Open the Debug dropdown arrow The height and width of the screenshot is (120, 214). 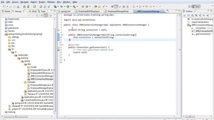tap(65, 7)
